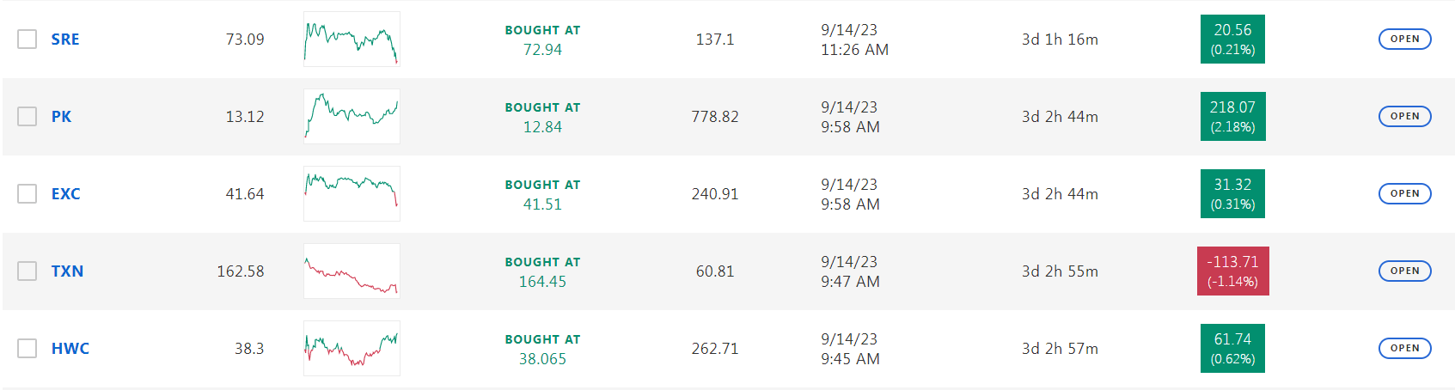
Task: Go to the PK ticker page
Action: click(x=61, y=117)
